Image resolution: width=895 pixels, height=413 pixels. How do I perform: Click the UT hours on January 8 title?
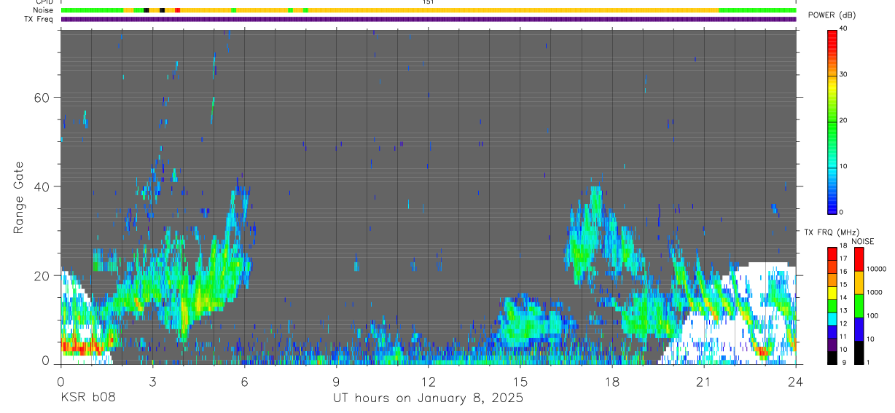coord(429,398)
